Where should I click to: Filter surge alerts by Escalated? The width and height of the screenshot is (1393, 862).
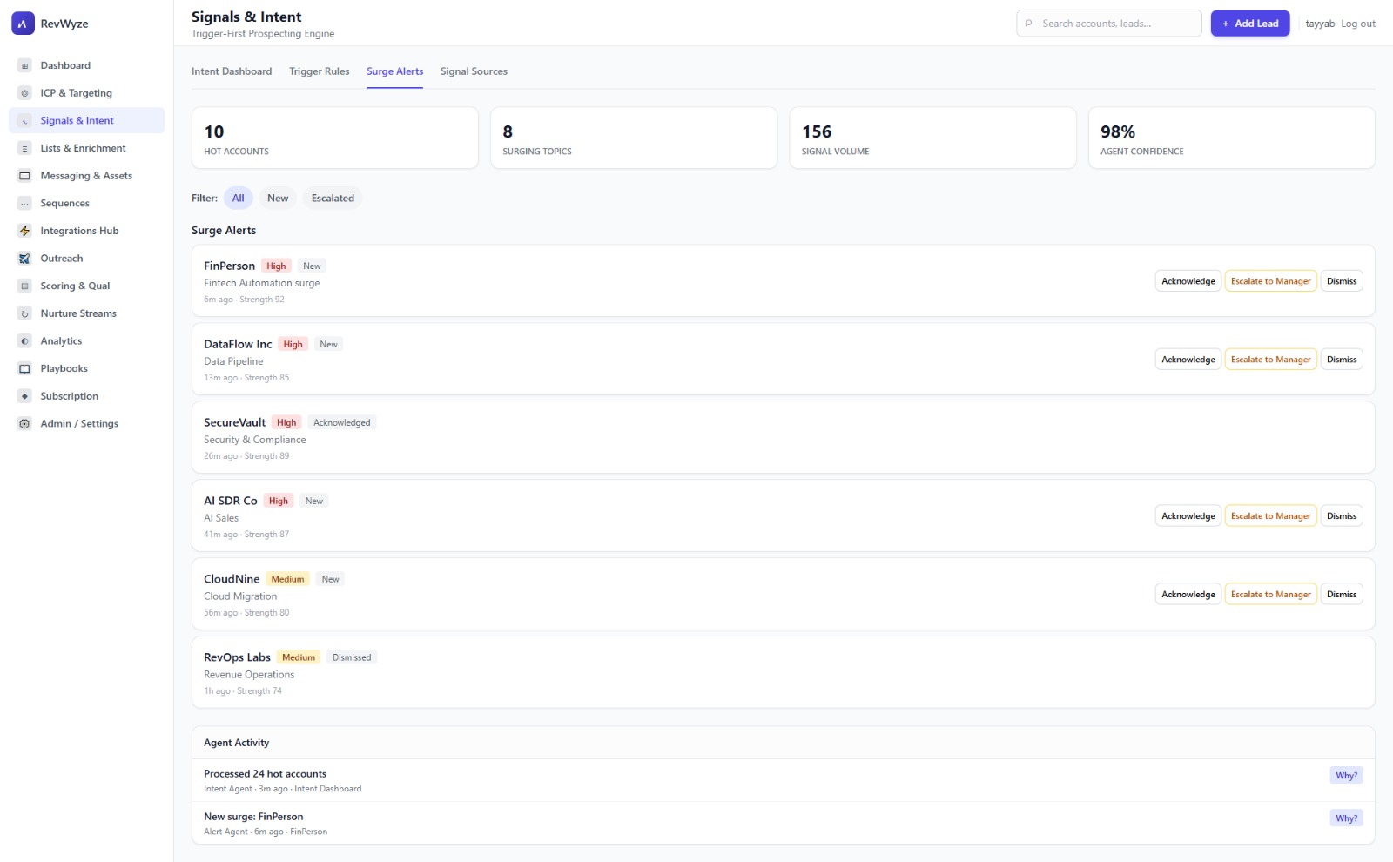[333, 199]
